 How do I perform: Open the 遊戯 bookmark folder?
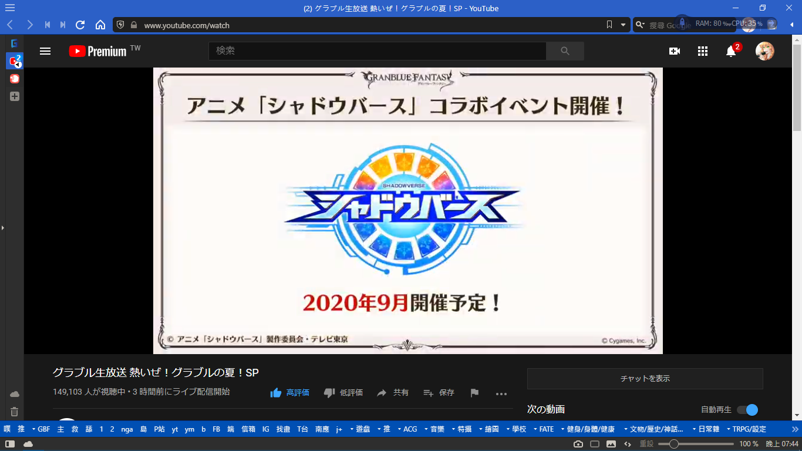click(360, 429)
